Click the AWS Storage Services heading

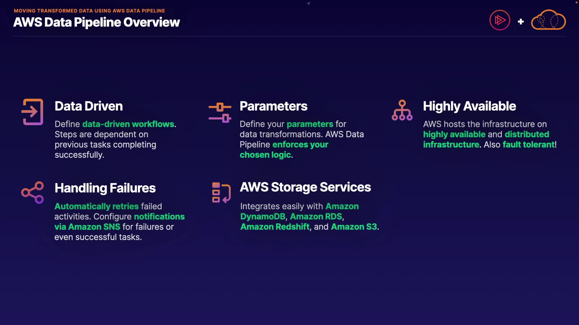coord(305,187)
